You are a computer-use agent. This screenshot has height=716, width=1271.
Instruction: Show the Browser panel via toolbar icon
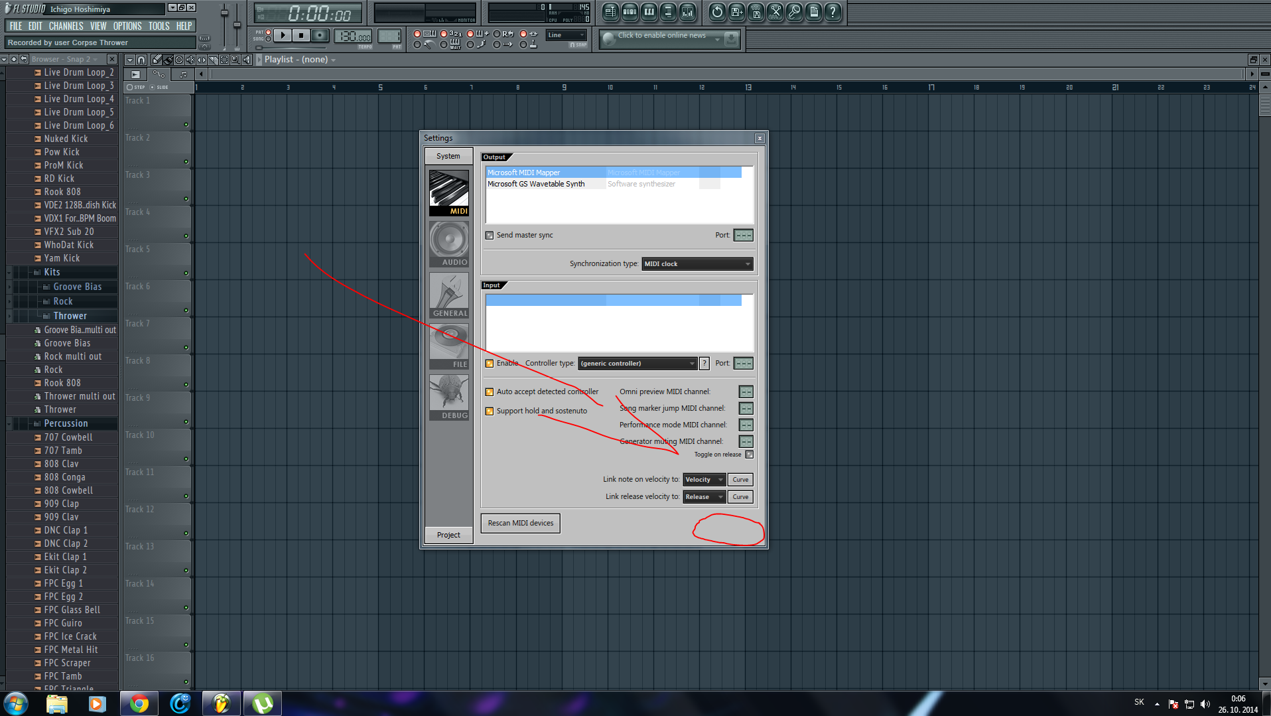coord(668,12)
